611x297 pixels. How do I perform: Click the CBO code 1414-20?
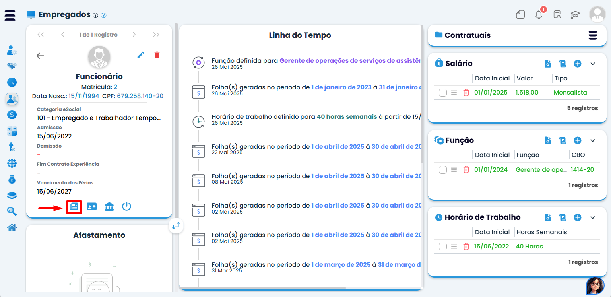[x=582, y=169]
